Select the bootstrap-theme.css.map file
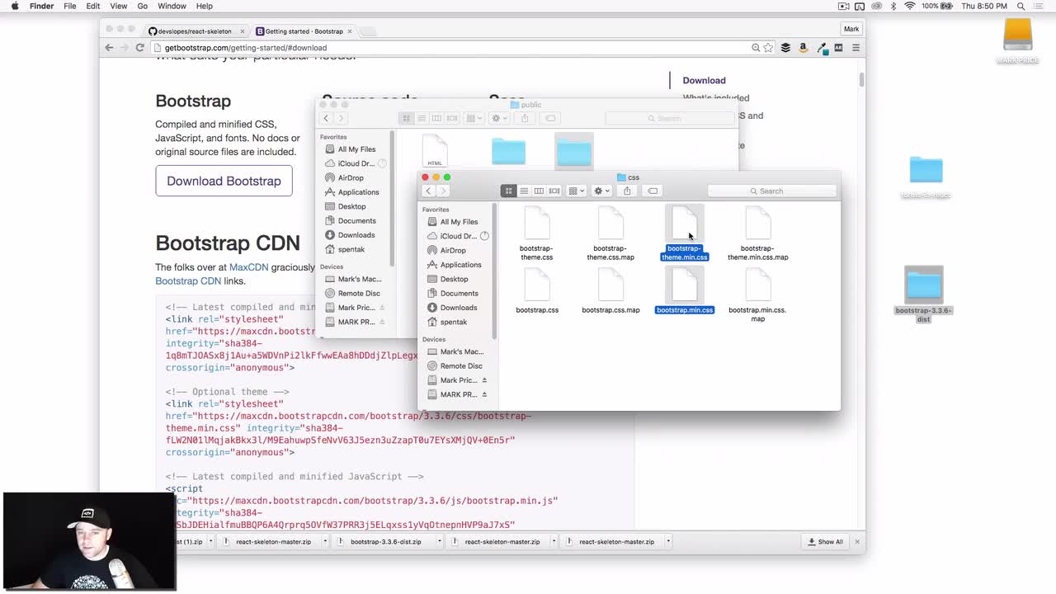The image size is (1056, 594). (x=610, y=234)
